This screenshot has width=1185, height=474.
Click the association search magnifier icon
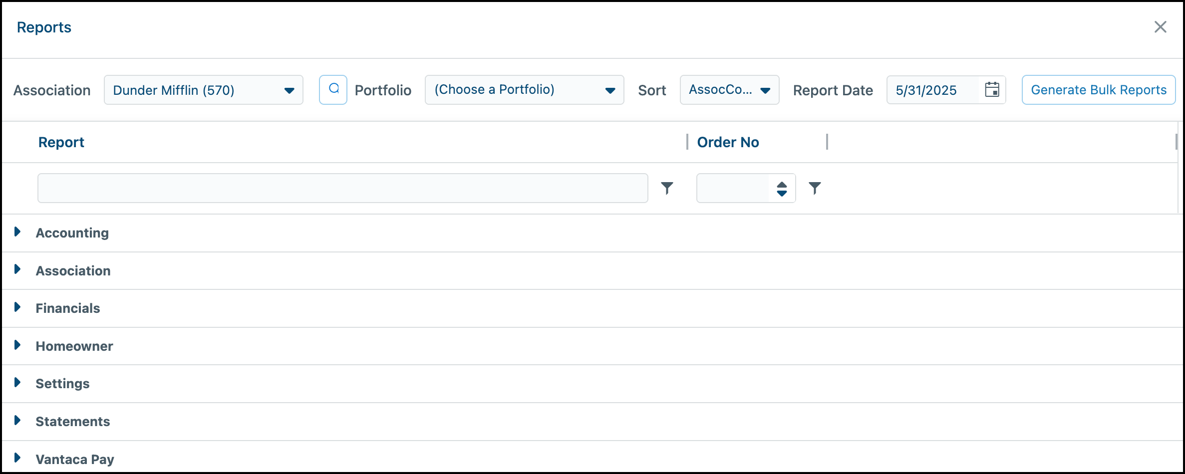(333, 90)
